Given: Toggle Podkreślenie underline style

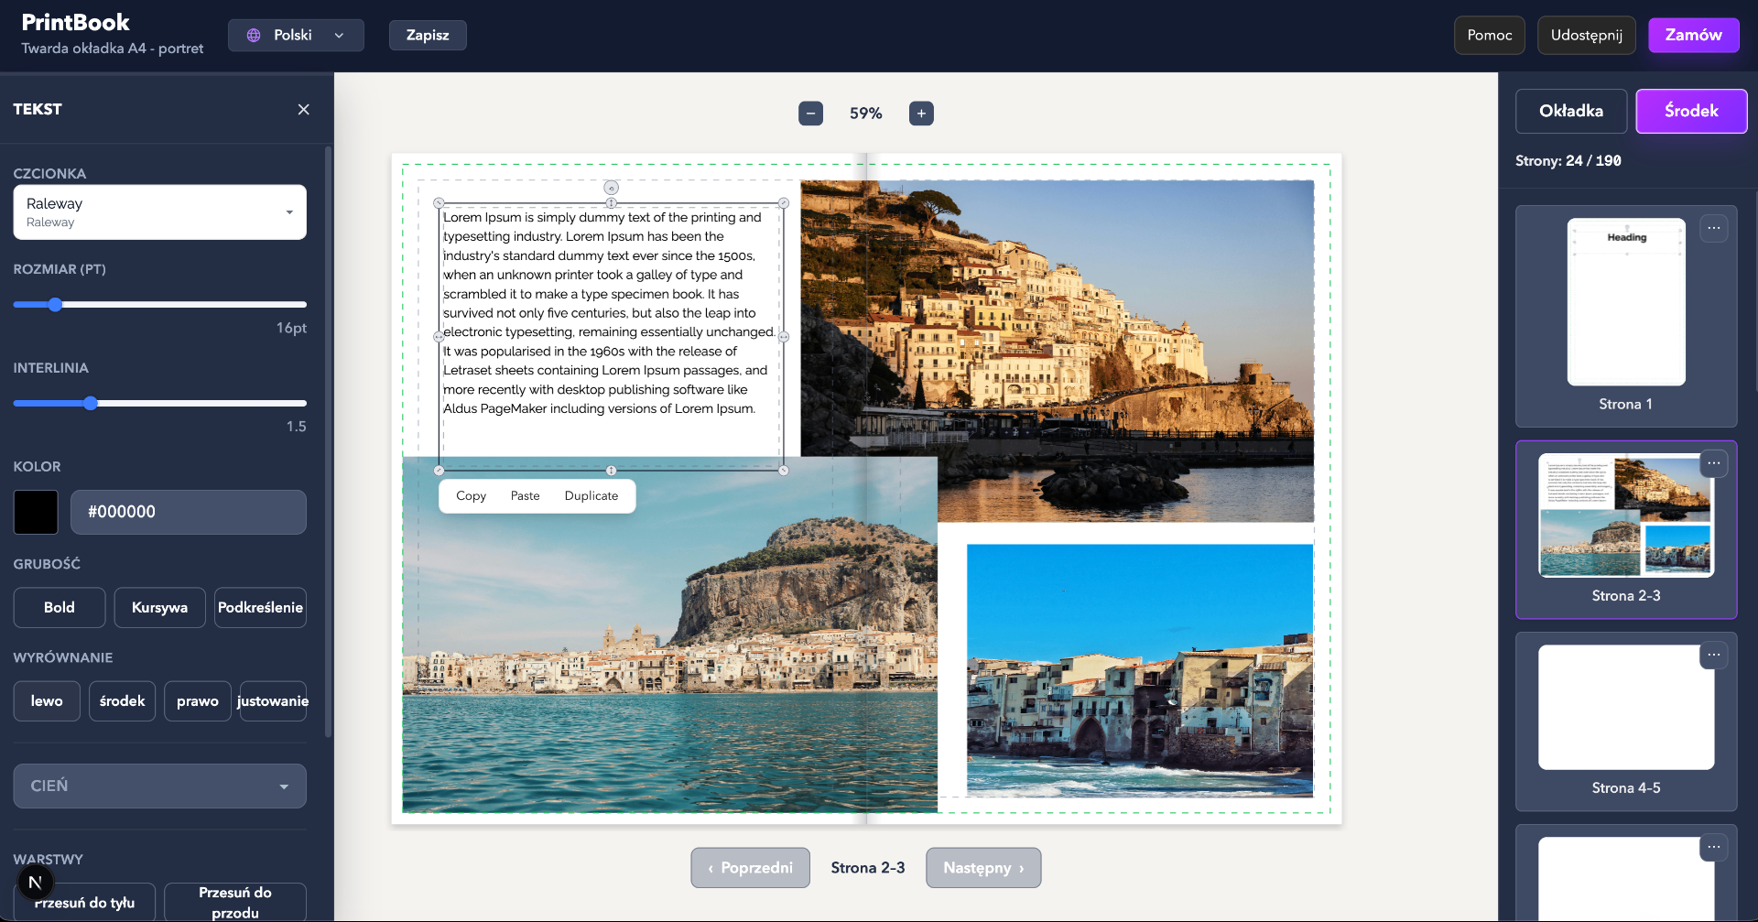Looking at the screenshot, I should tap(260, 608).
